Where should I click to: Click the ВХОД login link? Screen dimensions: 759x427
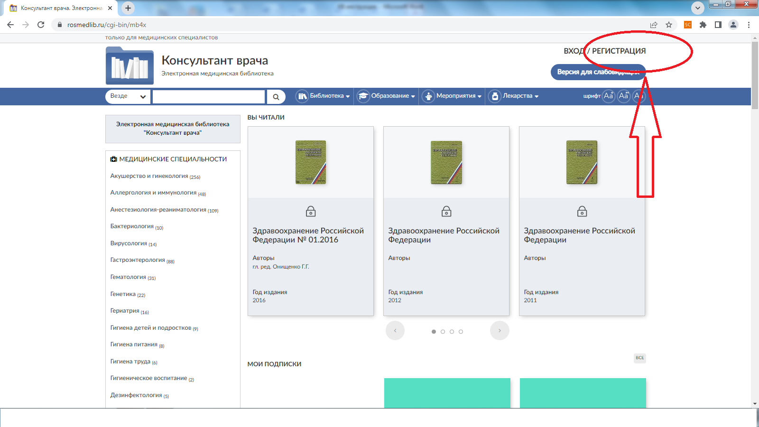[x=574, y=51]
